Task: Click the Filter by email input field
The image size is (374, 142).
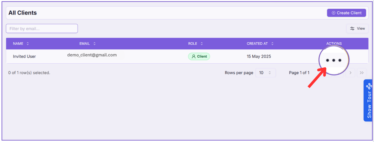Action: point(42,29)
